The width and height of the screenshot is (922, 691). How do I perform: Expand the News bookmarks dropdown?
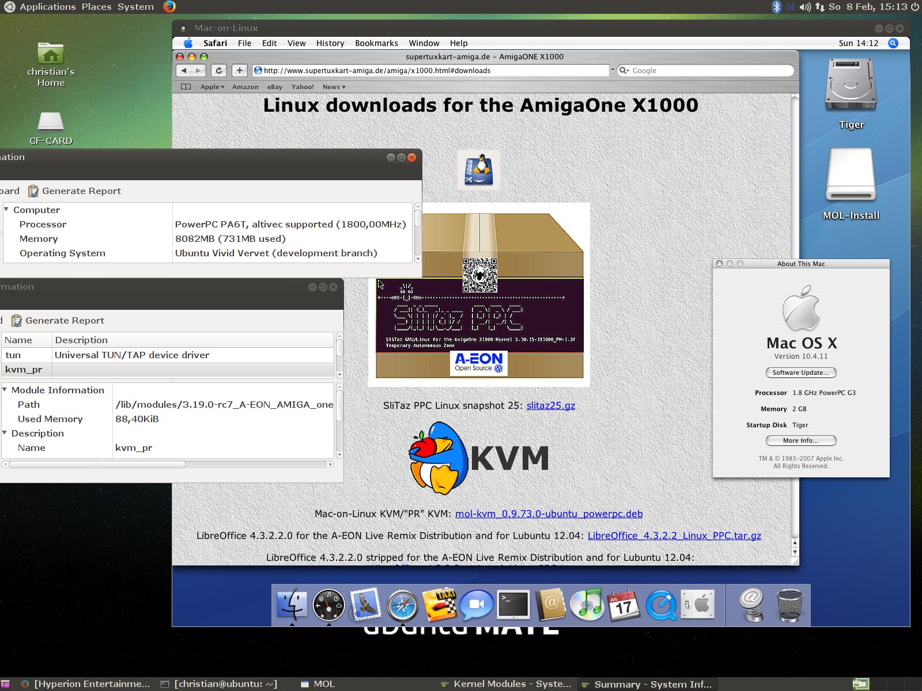coord(334,87)
